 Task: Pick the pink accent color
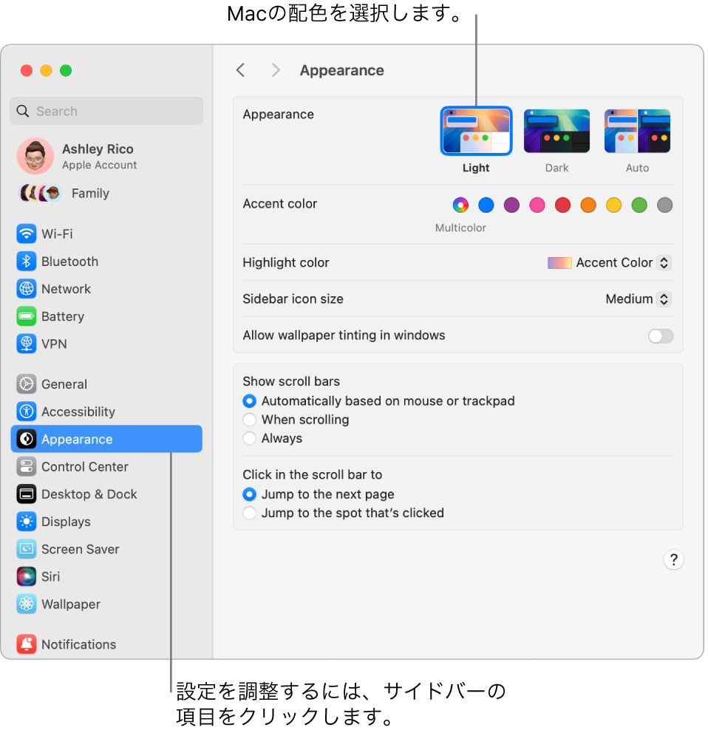[537, 205]
